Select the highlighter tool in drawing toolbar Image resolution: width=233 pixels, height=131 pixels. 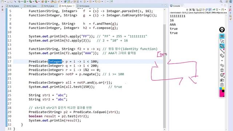tap(222, 46)
